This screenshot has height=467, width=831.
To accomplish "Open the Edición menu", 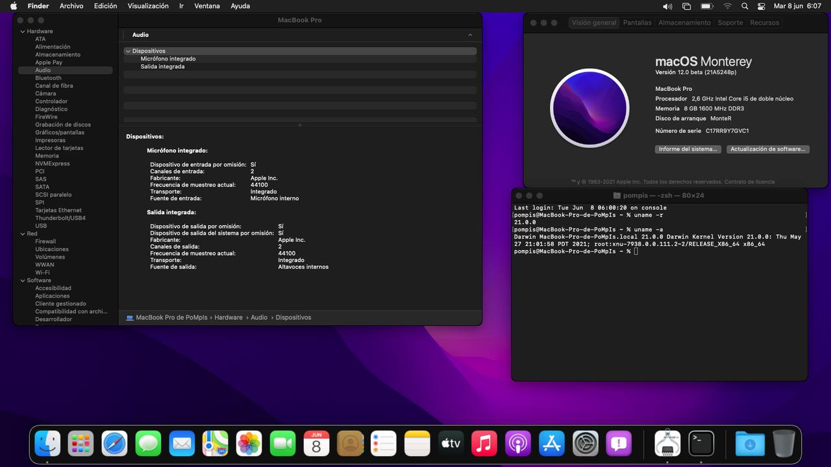I will [x=106, y=6].
